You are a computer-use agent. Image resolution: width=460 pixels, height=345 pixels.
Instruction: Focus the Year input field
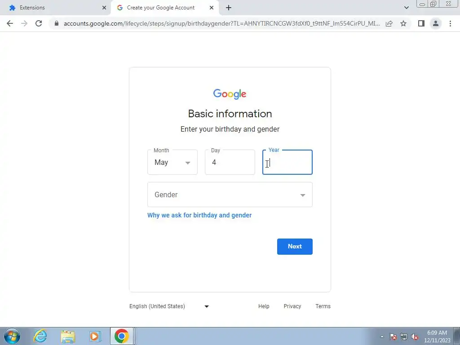pos(287,162)
